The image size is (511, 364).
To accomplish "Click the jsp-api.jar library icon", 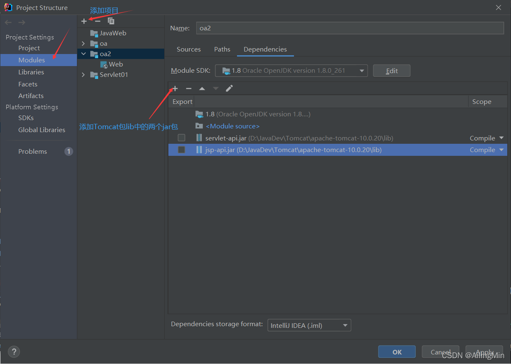I will (199, 150).
